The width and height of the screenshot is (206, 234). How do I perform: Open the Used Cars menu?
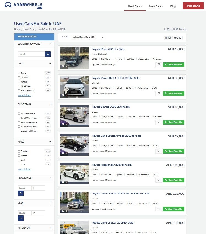135,6
